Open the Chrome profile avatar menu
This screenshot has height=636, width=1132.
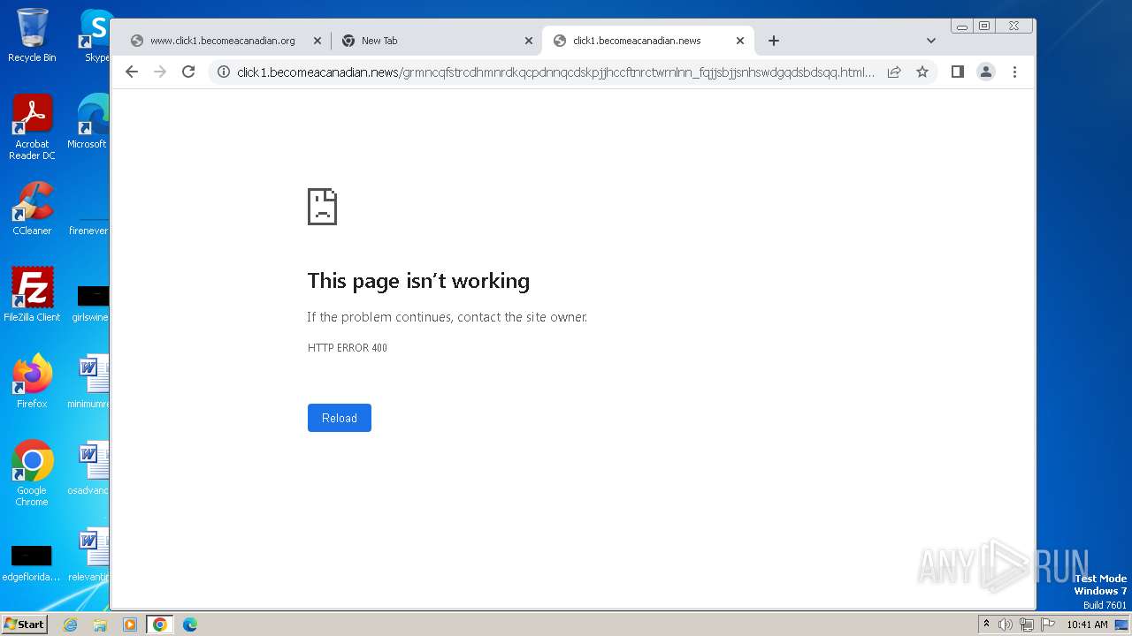point(986,72)
